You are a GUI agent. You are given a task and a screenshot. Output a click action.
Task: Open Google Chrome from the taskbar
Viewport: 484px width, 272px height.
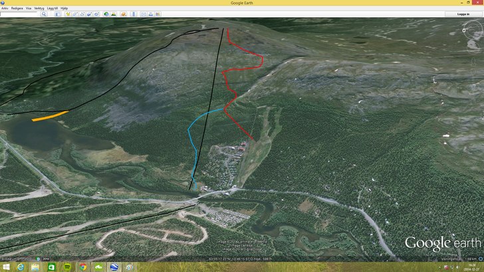(82, 267)
